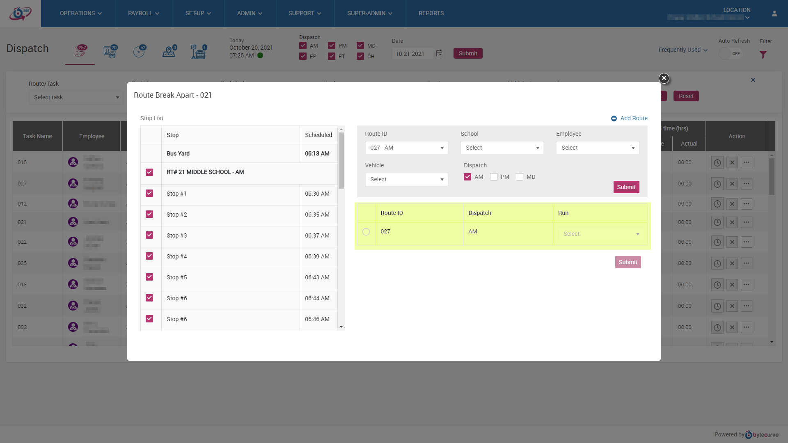
Task: Expand the School select dropdown
Action: pyautogui.click(x=502, y=148)
